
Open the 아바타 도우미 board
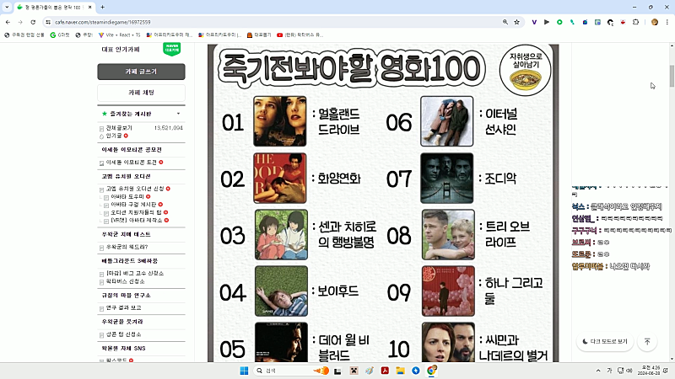pos(127,197)
